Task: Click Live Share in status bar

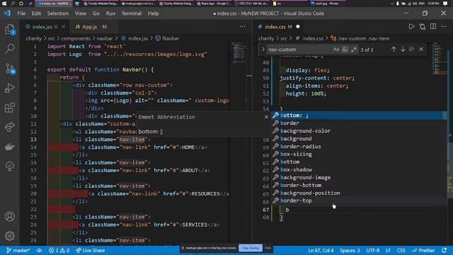Action: [x=90, y=250]
